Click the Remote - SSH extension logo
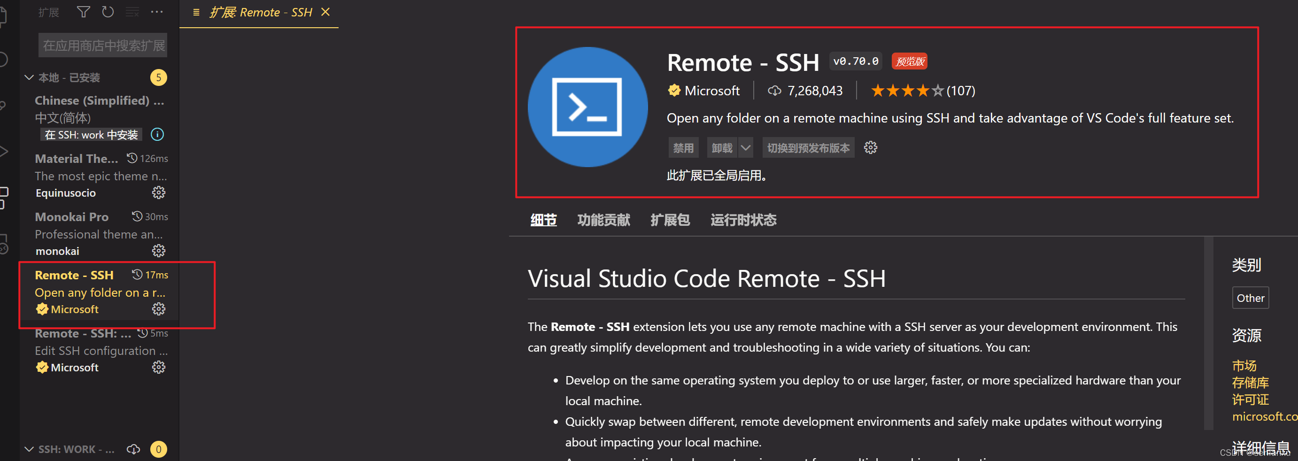Screen dimensions: 1298x461 587,107
